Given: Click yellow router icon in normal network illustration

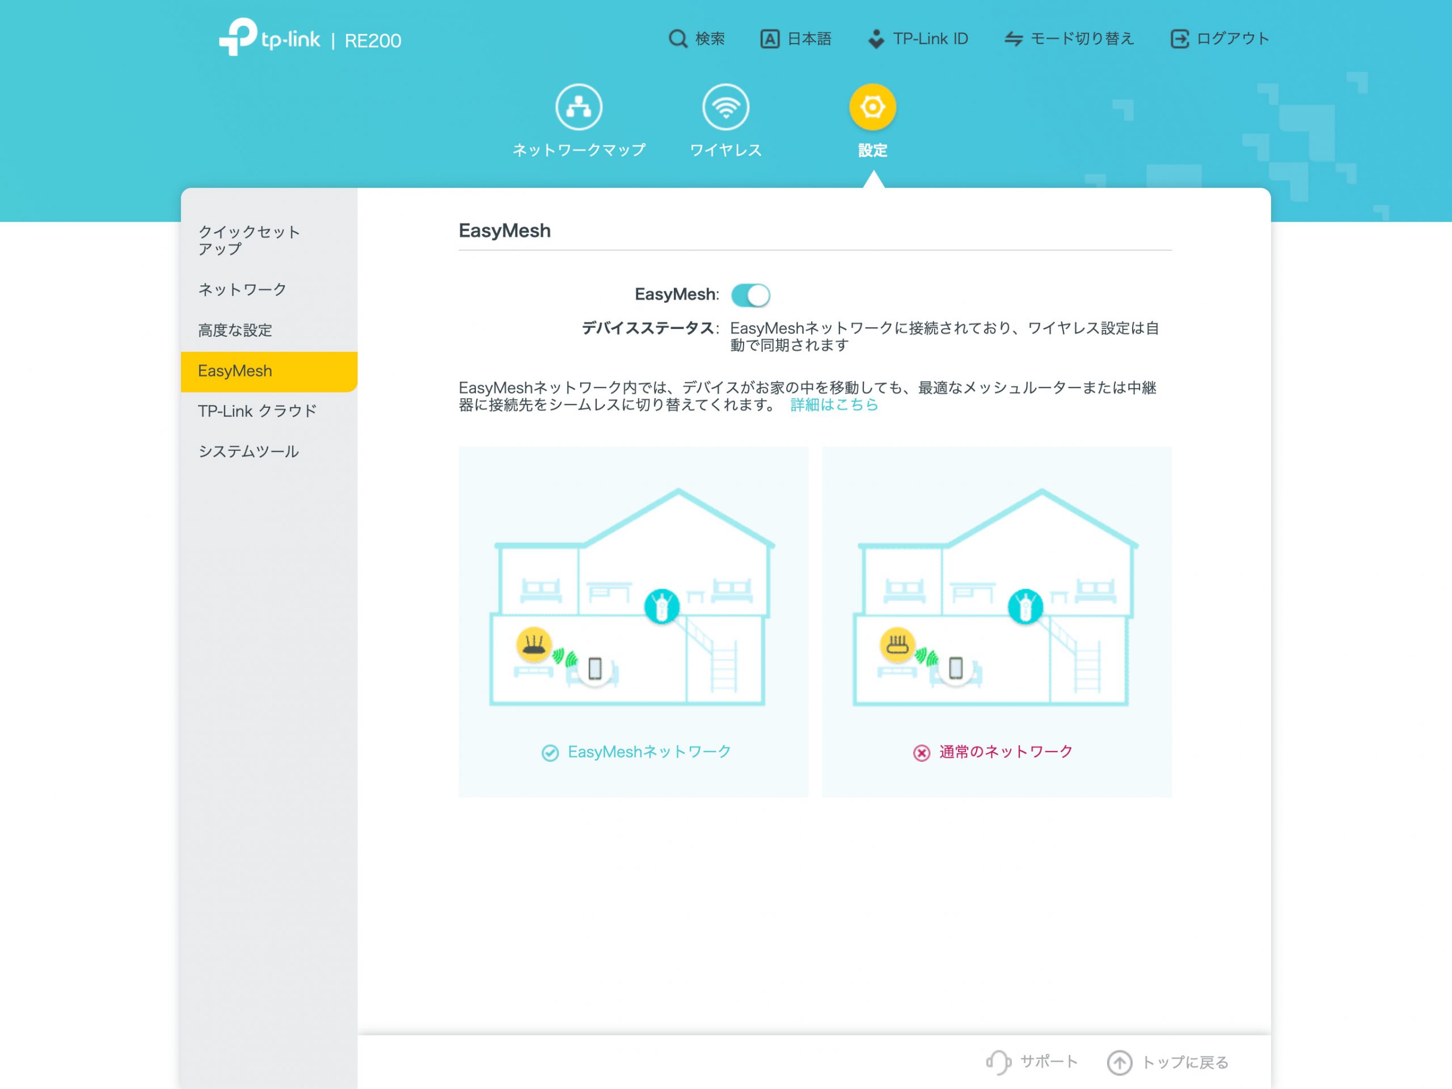Looking at the screenshot, I should pyautogui.click(x=897, y=644).
